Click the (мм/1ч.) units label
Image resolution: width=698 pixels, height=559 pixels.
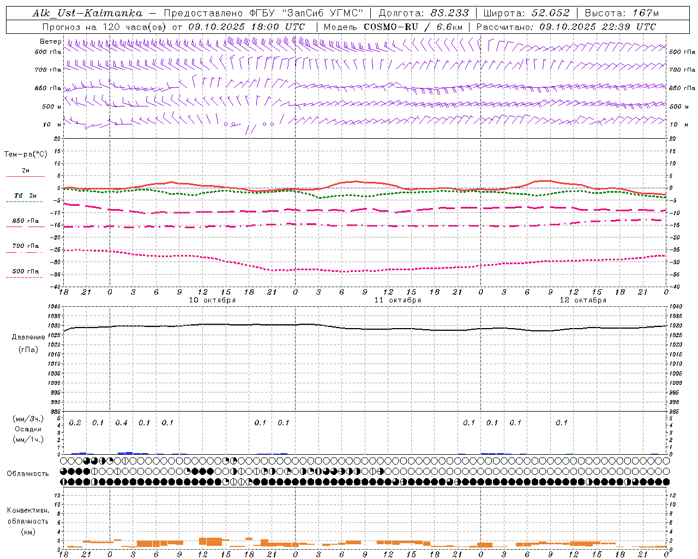pyautogui.click(x=28, y=439)
